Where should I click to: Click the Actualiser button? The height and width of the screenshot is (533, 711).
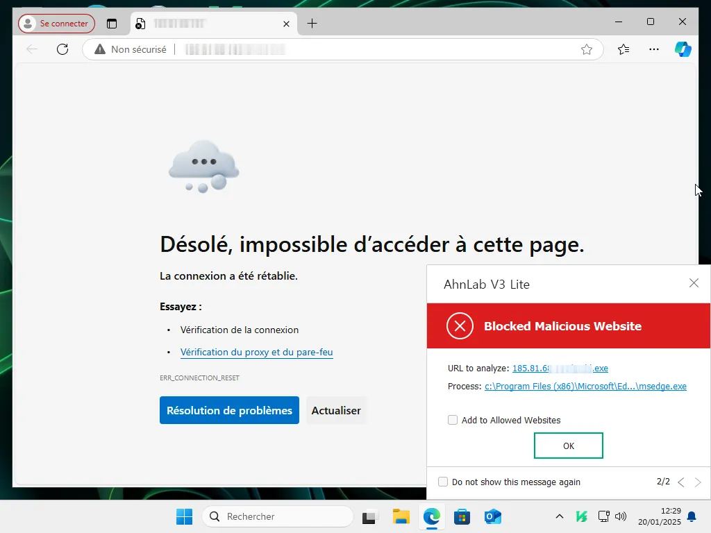[336, 410]
